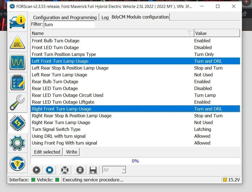Click the Value column header
Image resolution: width=252 pixels, height=192 pixels.
(217, 33)
